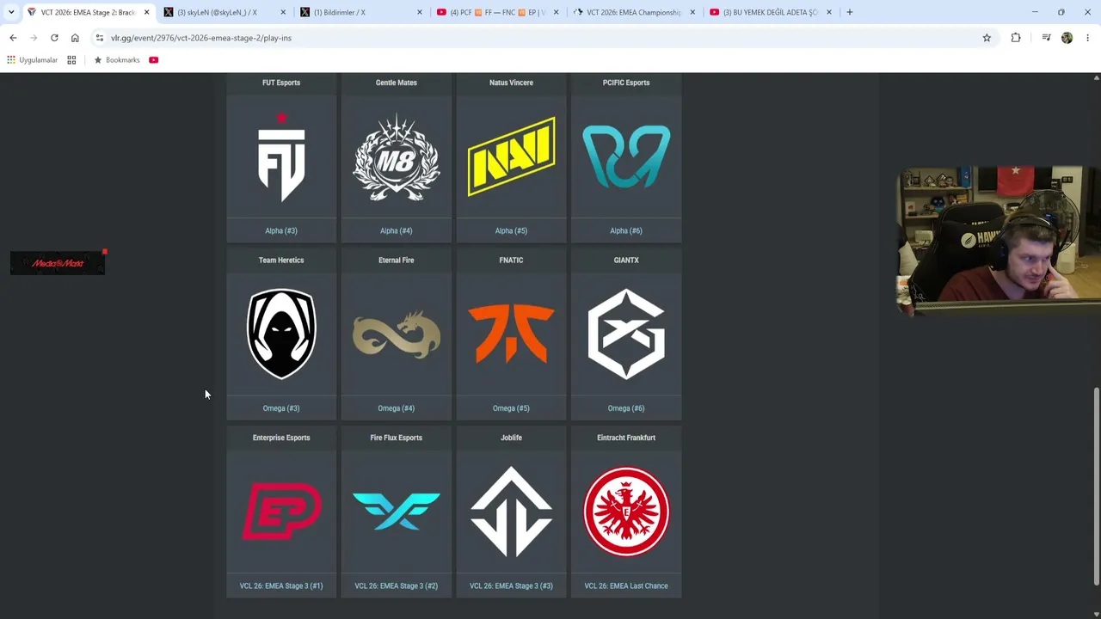Image resolution: width=1101 pixels, height=619 pixels.
Task: Reload the vlr.gg page
Action: pos(54,38)
